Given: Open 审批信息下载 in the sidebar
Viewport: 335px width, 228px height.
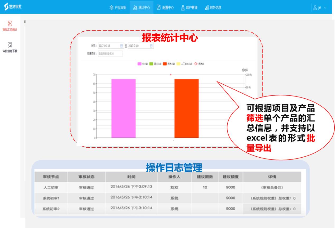Looking at the screenshot, I should click(x=10, y=47).
